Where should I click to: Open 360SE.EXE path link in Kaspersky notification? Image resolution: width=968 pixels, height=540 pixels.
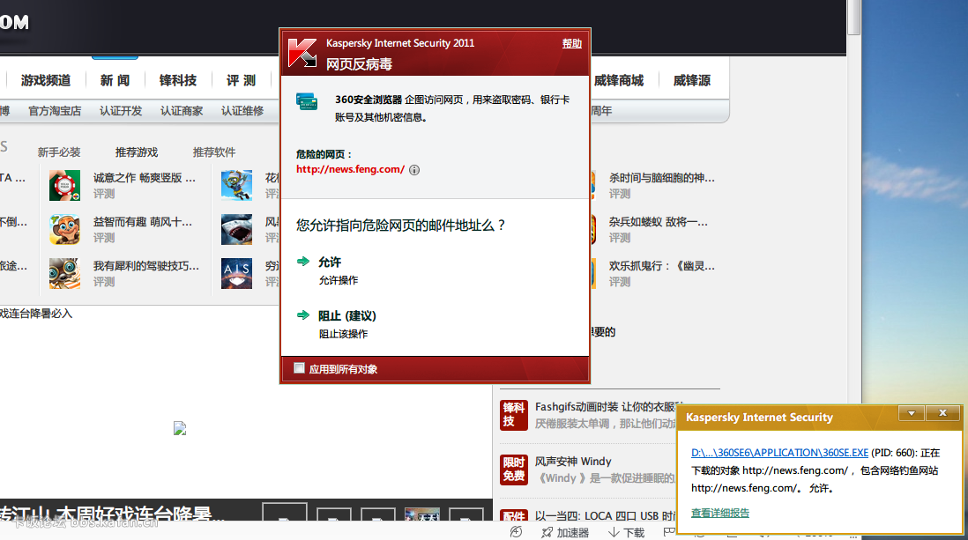click(x=779, y=453)
